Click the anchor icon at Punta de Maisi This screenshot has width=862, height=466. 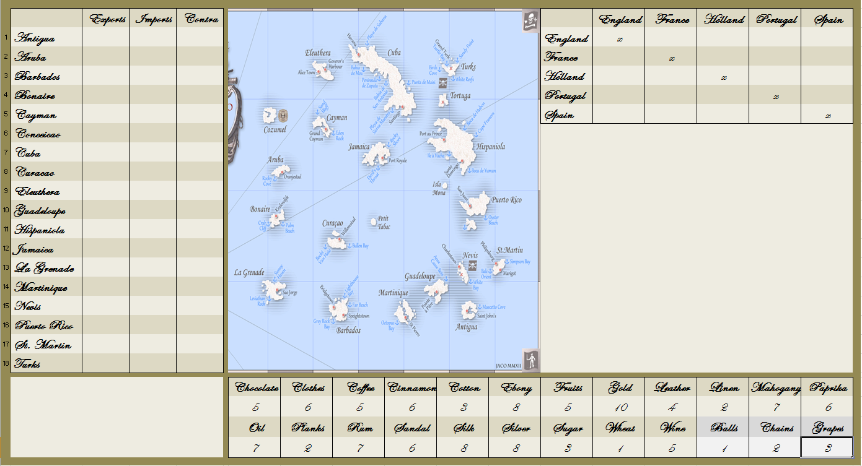[x=408, y=82]
